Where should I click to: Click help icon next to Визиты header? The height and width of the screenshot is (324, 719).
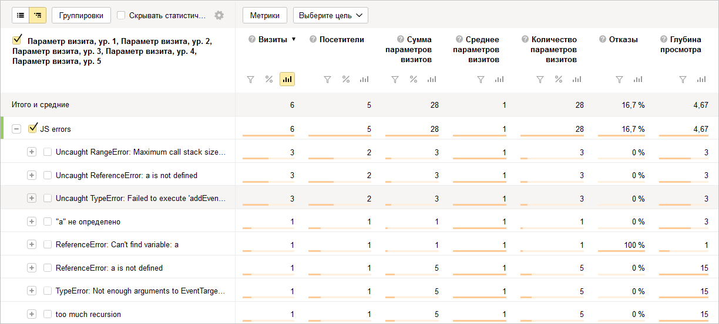coord(252,40)
